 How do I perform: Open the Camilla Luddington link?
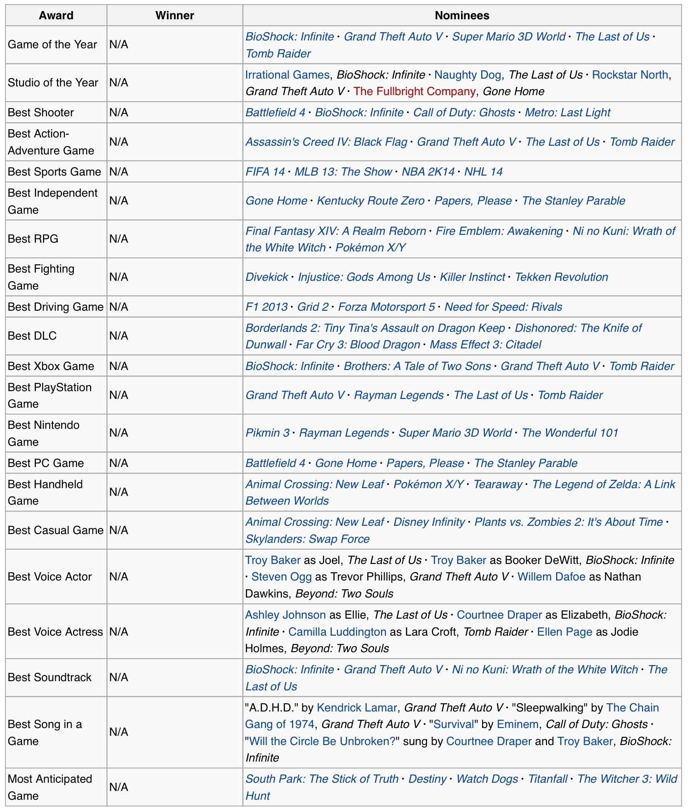[337, 632]
